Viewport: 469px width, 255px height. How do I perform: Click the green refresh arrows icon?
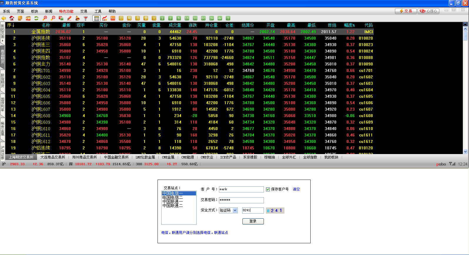click(x=36, y=18)
